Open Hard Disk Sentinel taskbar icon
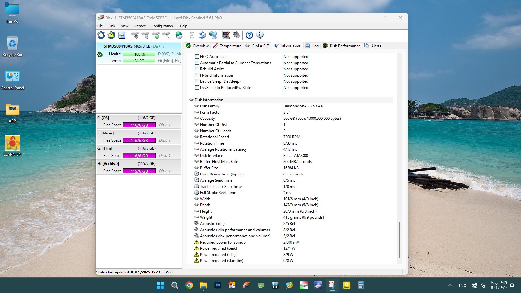The height and width of the screenshot is (293, 521). coord(303,286)
